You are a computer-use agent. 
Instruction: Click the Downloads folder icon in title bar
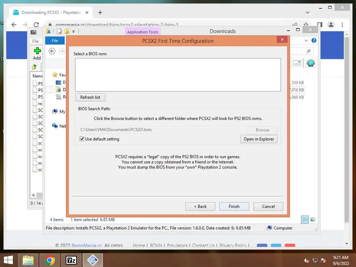pyautogui.click(x=48, y=31)
